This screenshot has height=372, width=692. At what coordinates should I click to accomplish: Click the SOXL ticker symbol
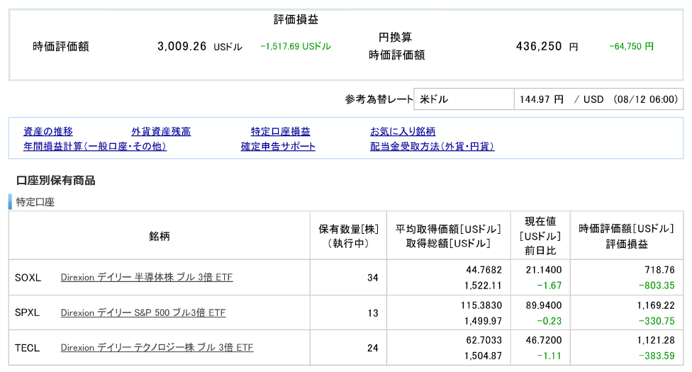tap(28, 277)
